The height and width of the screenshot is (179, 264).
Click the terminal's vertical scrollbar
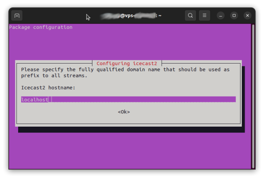253,96
